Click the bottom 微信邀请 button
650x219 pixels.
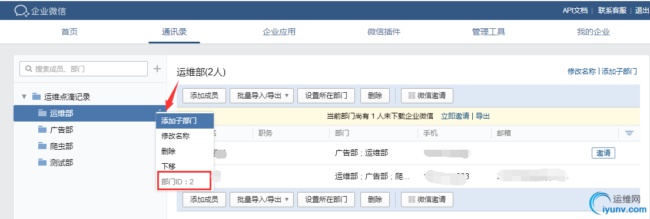coord(427,200)
